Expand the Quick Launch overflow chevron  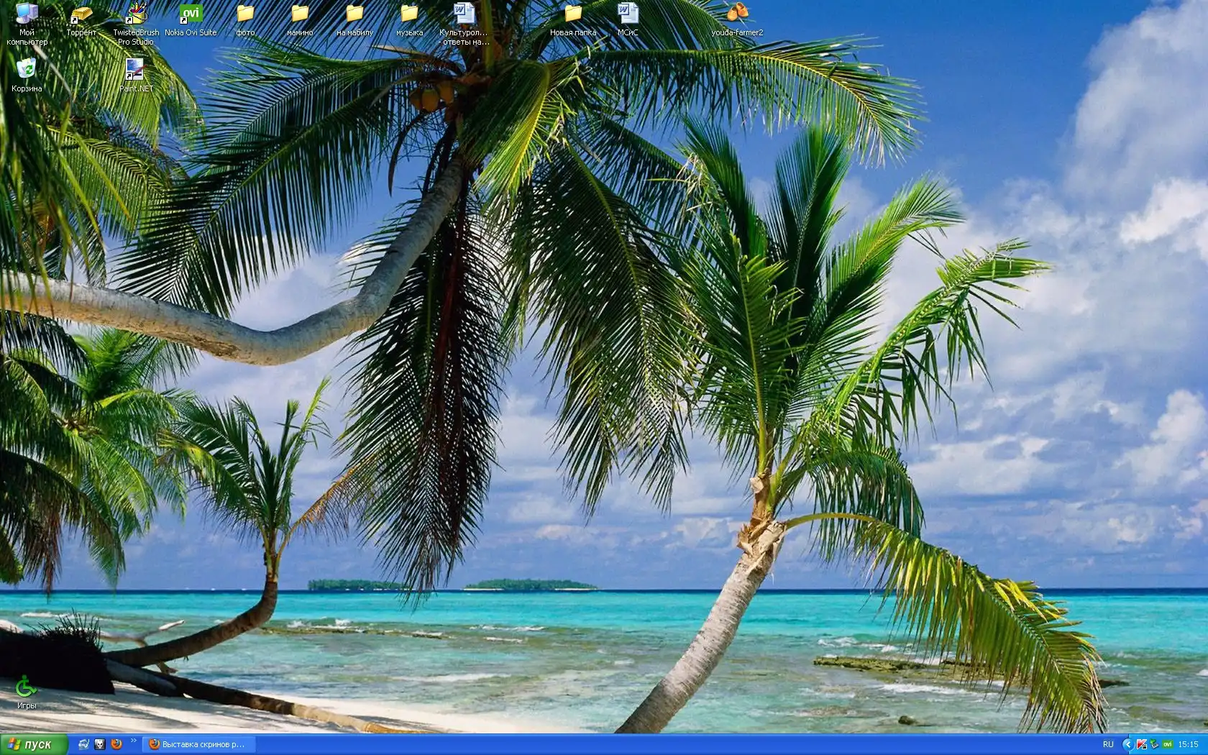(x=133, y=741)
